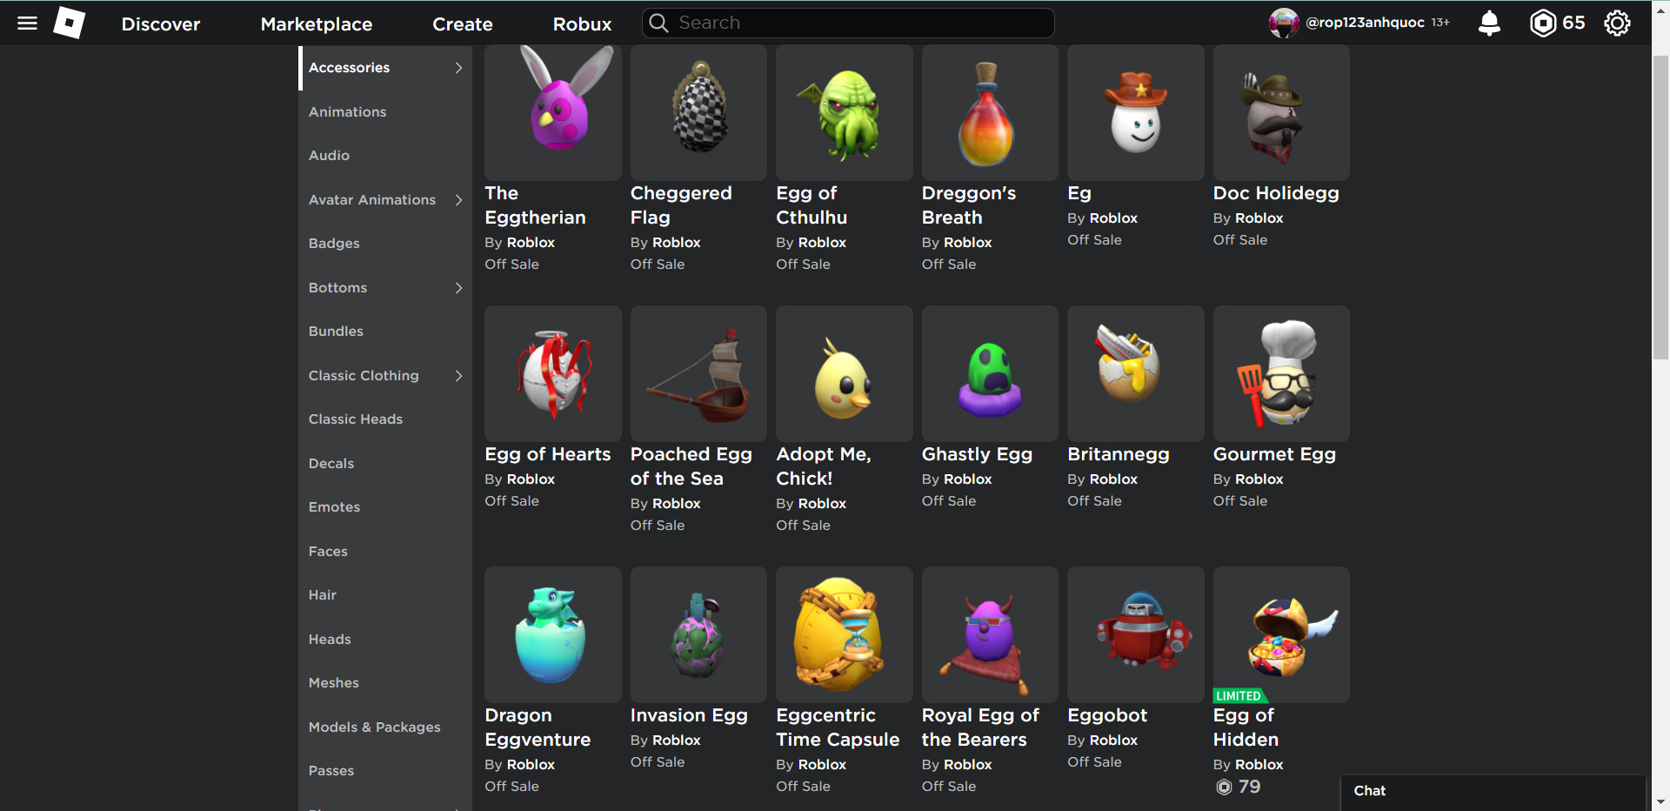Open the Gourmet Egg item link
Viewport: 1670px width, 811px height.
[1274, 454]
